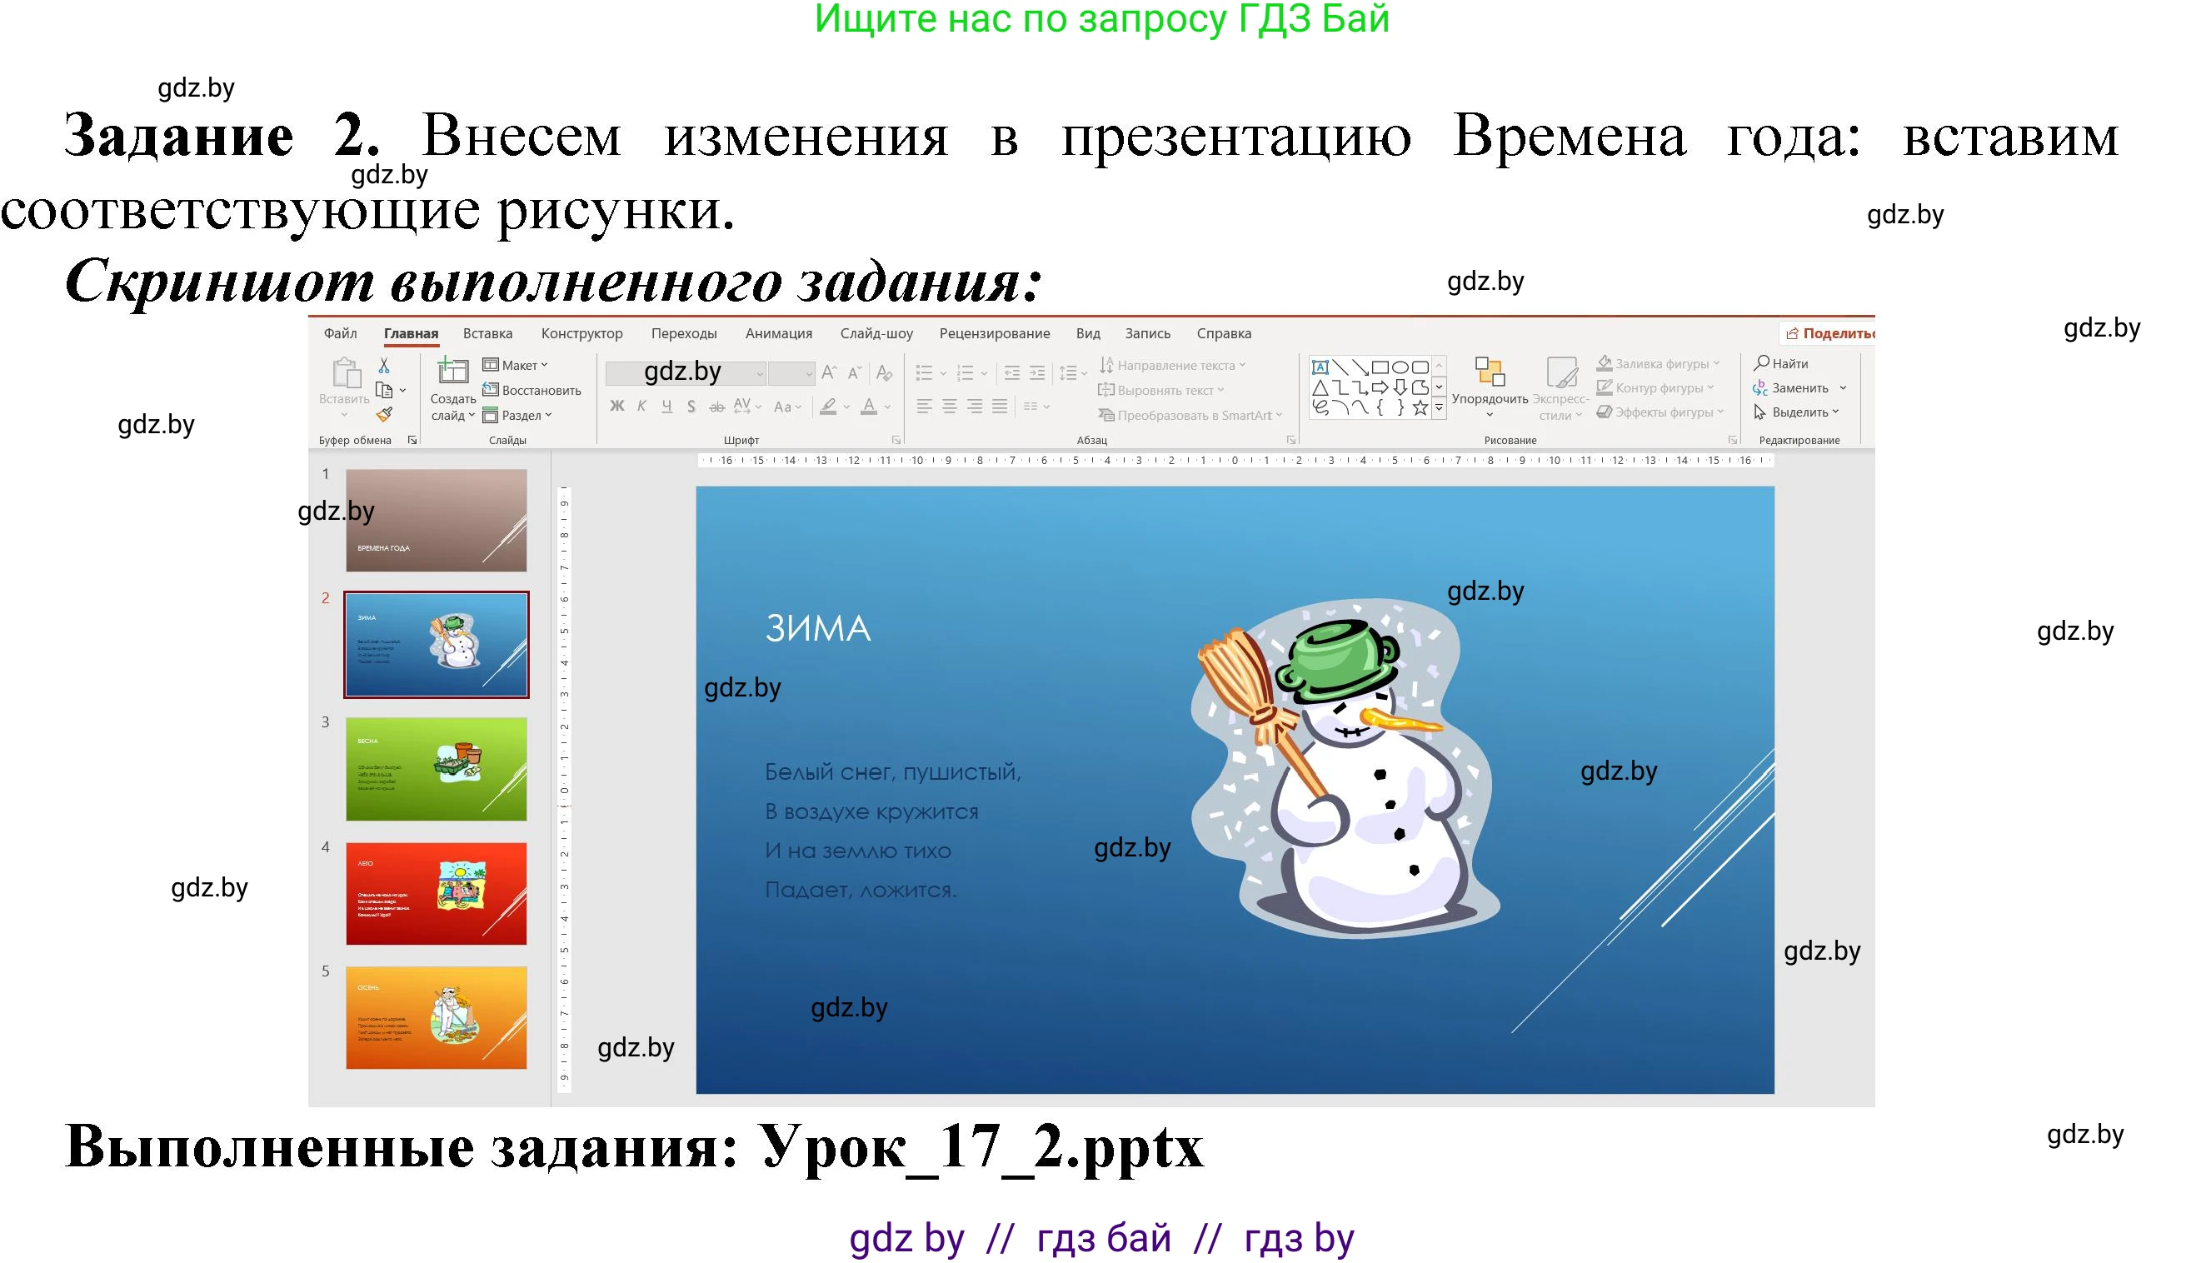Select slide 3 green Весна thumbnail
The width and height of the screenshot is (2206, 1263).
437,769
